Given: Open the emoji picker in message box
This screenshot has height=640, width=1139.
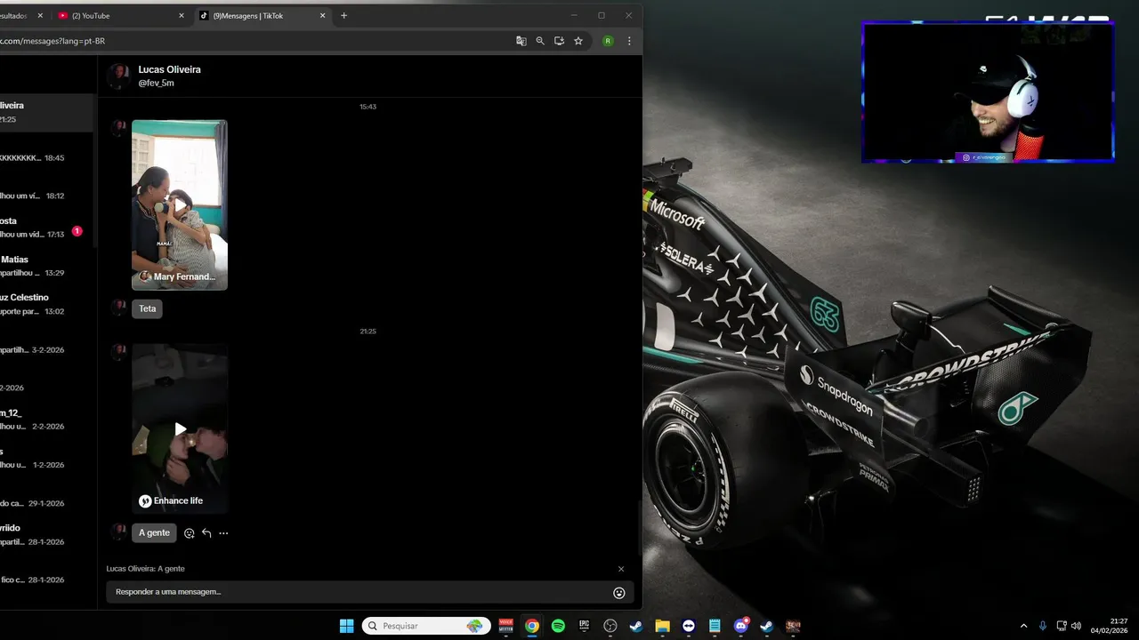Looking at the screenshot, I should click(x=619, y=593).
